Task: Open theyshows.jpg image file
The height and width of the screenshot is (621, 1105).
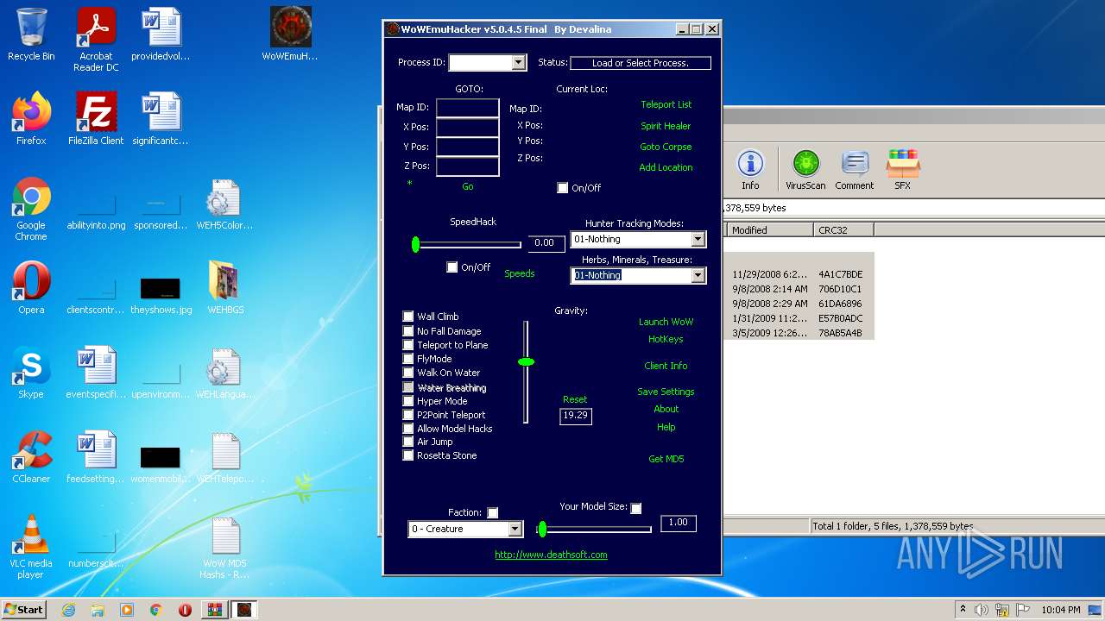Action: [x=161, y=296]
